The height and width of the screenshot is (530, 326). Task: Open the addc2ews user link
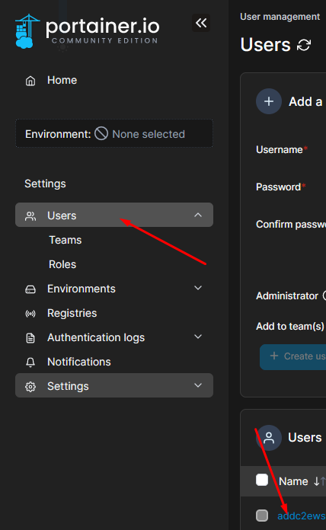302,516
